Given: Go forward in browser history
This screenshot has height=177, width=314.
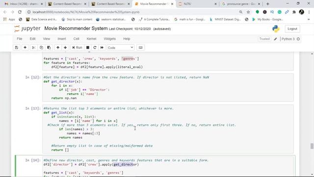Looking at the screenshot, I should [12, 12].
